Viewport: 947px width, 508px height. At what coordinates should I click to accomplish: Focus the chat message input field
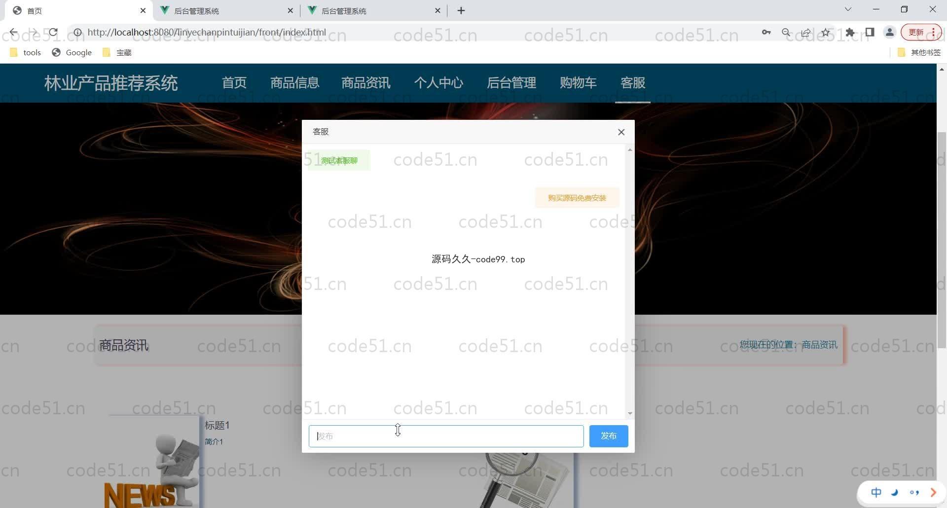tap(446, 436)
